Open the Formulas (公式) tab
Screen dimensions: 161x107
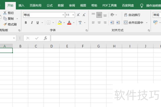pyautogui.click(x=50, y=6)
